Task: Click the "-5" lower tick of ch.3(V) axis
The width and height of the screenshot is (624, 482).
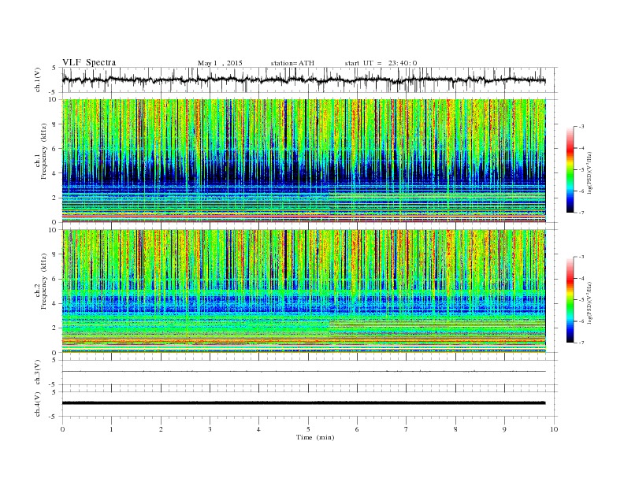Action: tap(54, 385)
